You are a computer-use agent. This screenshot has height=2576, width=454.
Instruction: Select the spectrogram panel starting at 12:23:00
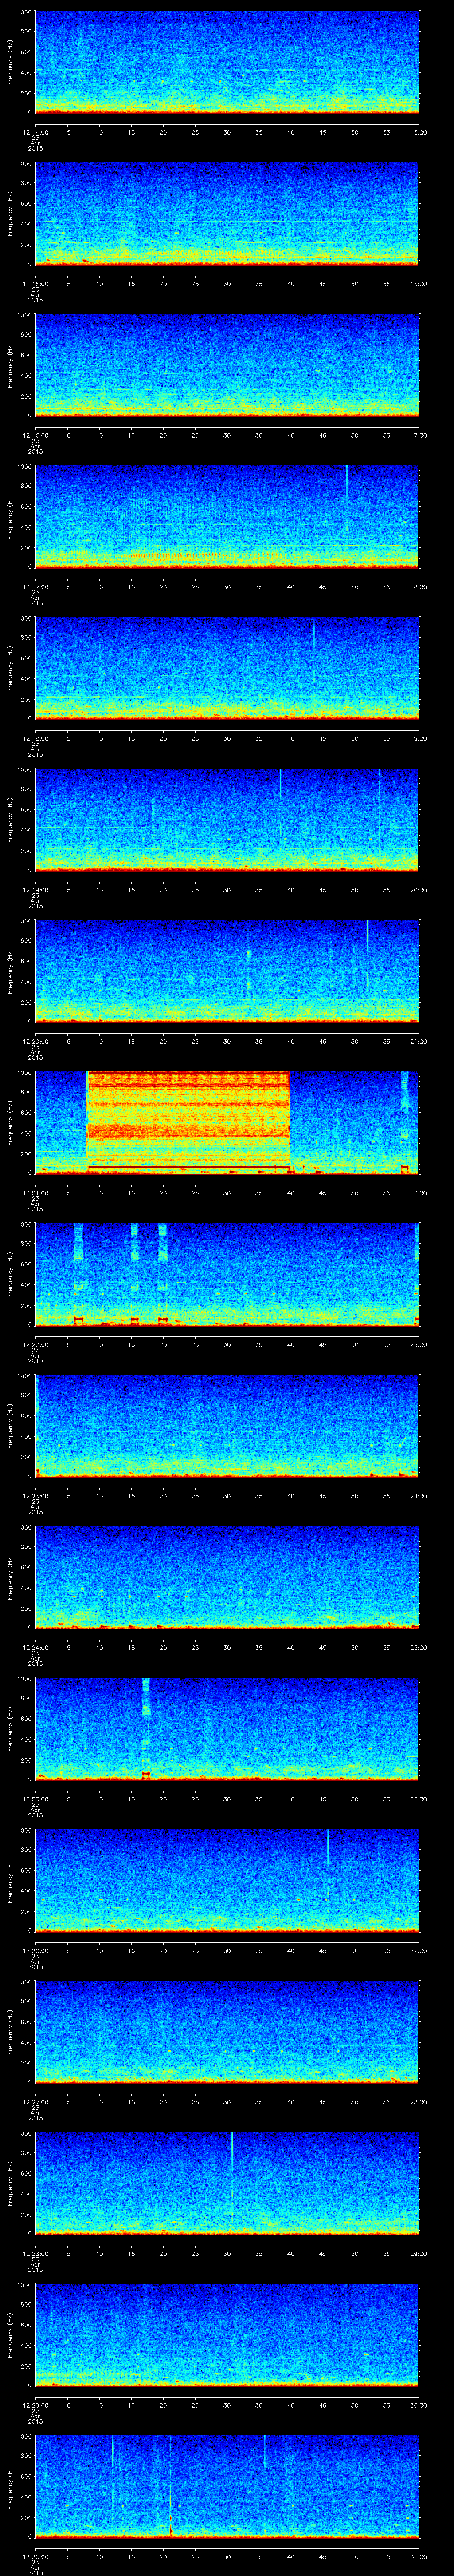[x=227, y=1425]
